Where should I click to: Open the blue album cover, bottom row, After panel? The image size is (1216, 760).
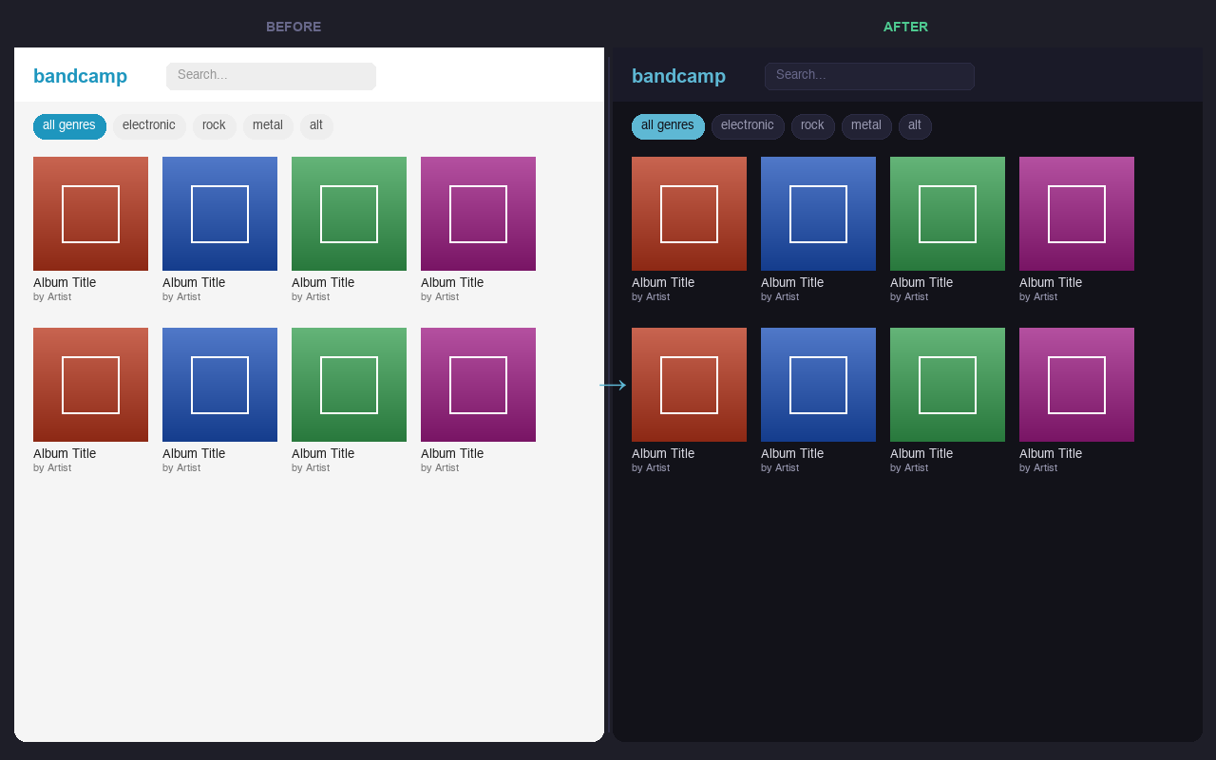point(818,385)
